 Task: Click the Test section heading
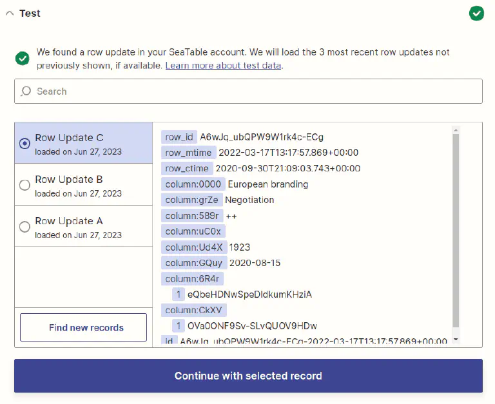click(x=30, y=14)
